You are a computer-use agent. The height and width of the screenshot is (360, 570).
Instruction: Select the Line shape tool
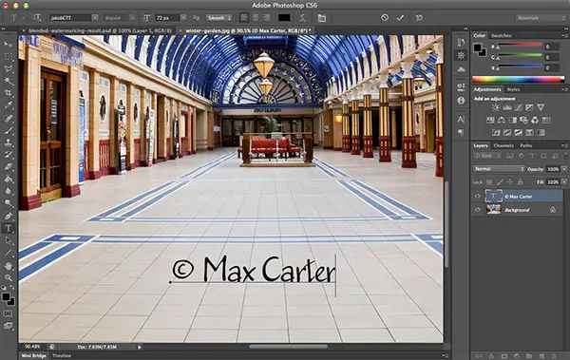pyautogui.click(x=8, y=253)
